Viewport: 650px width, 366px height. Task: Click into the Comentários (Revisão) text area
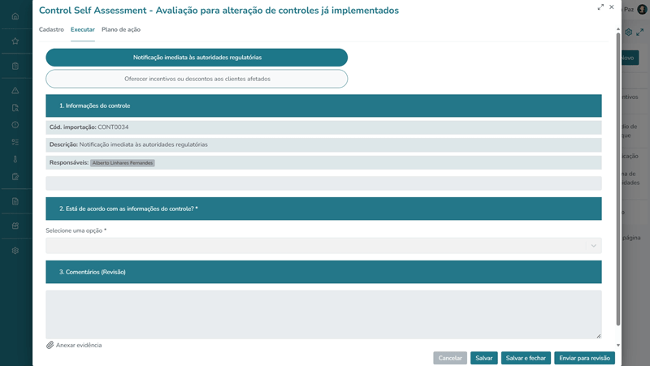323,315
